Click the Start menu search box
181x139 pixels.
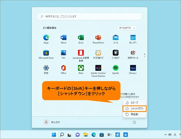[89, 17]
